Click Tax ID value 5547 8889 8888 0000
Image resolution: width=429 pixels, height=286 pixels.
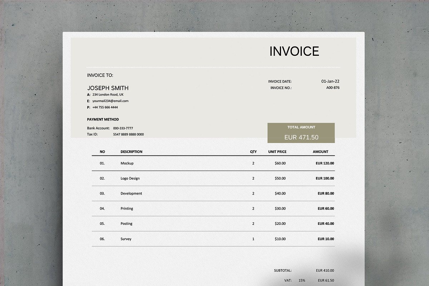point(128,134)
